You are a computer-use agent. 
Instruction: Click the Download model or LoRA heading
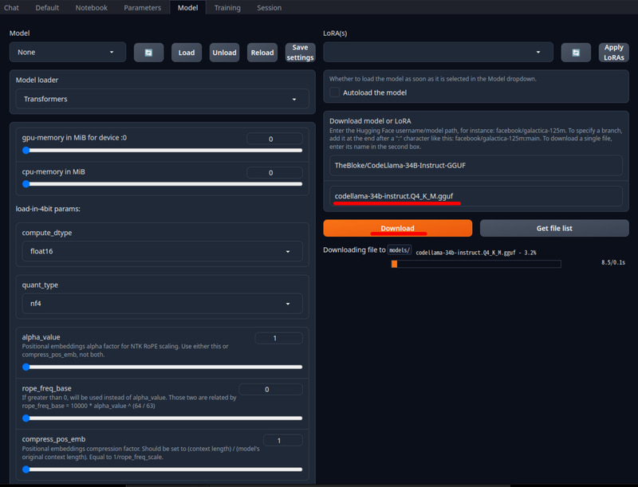pyautogui.click(x=370, y=120)
